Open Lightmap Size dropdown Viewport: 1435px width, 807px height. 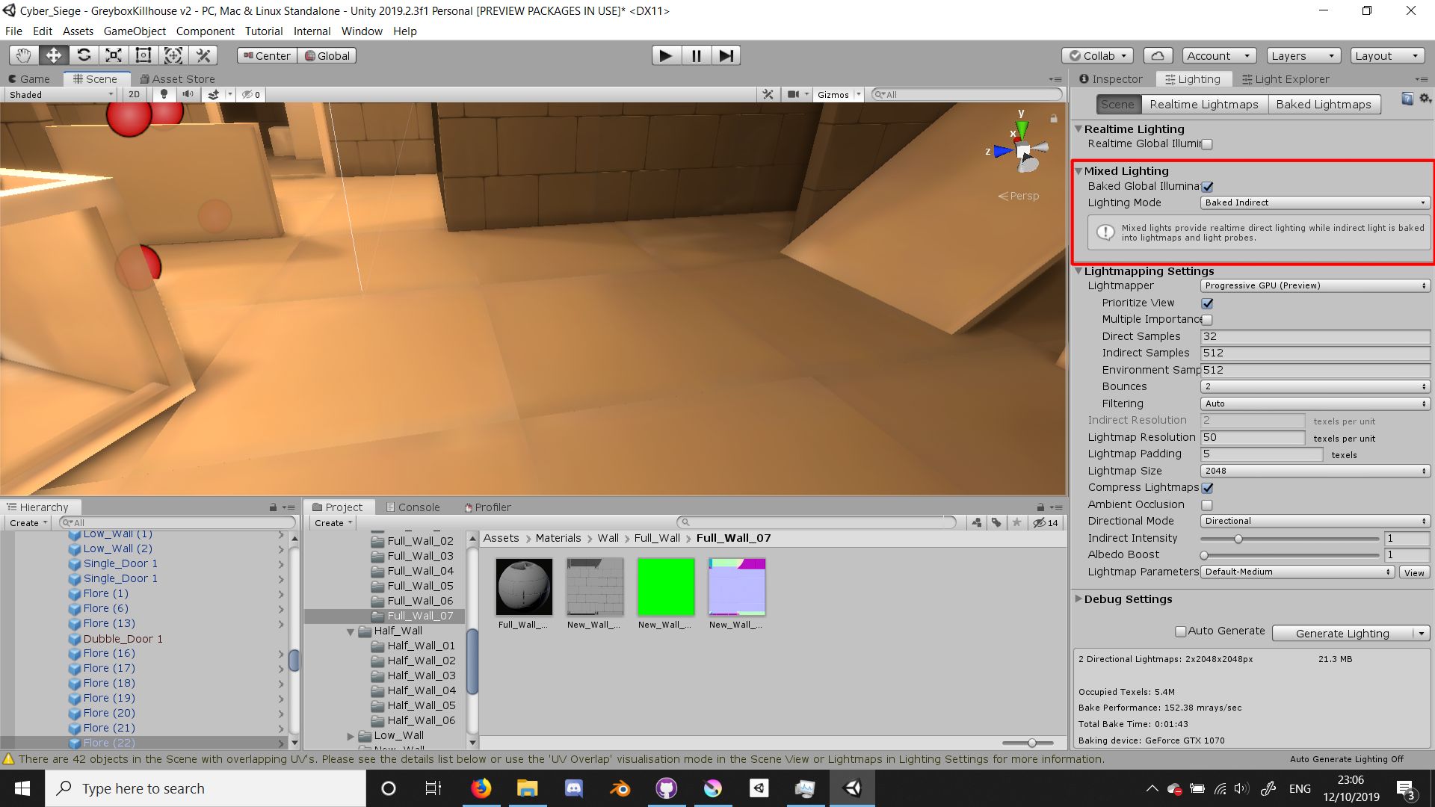click(x=1315, y=471)
